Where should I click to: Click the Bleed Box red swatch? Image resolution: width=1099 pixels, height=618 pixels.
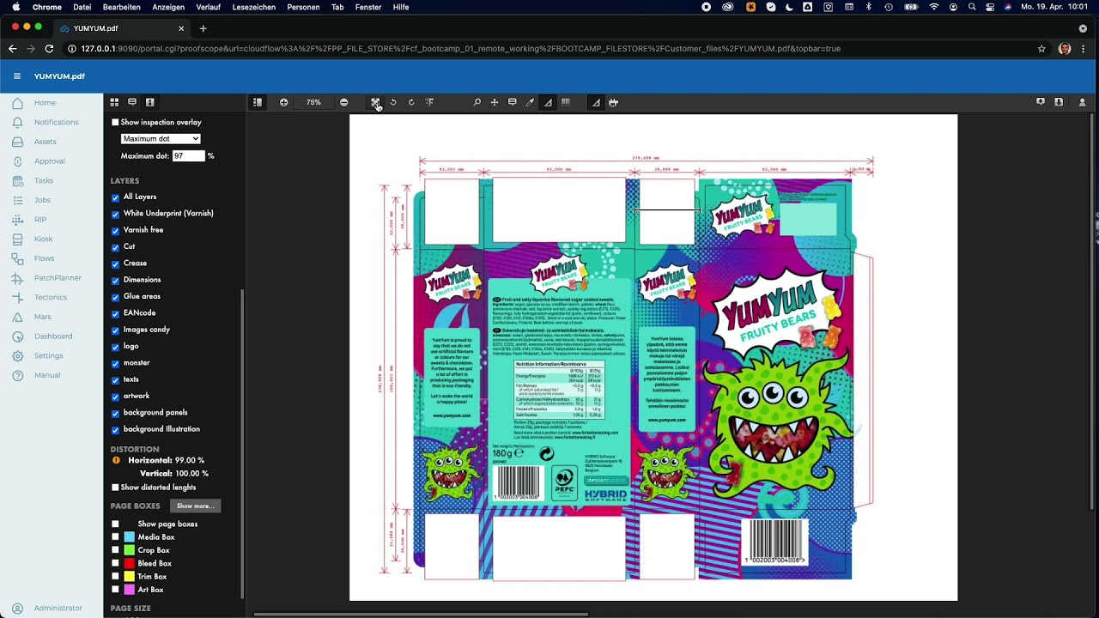(130, 564)
